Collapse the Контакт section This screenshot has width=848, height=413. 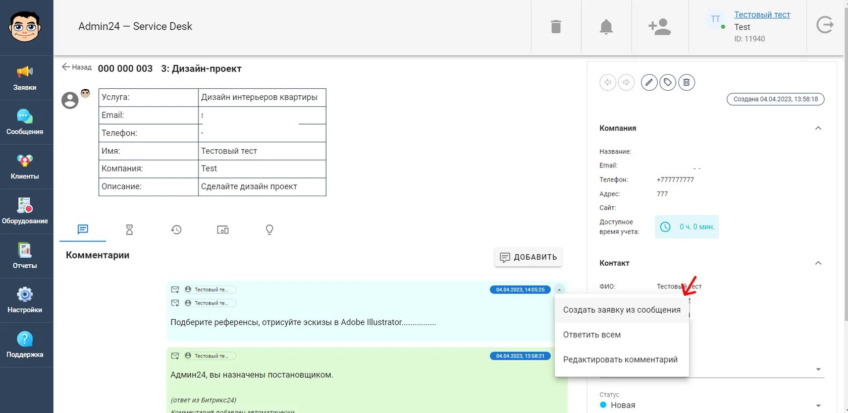[x=818, y=263]
